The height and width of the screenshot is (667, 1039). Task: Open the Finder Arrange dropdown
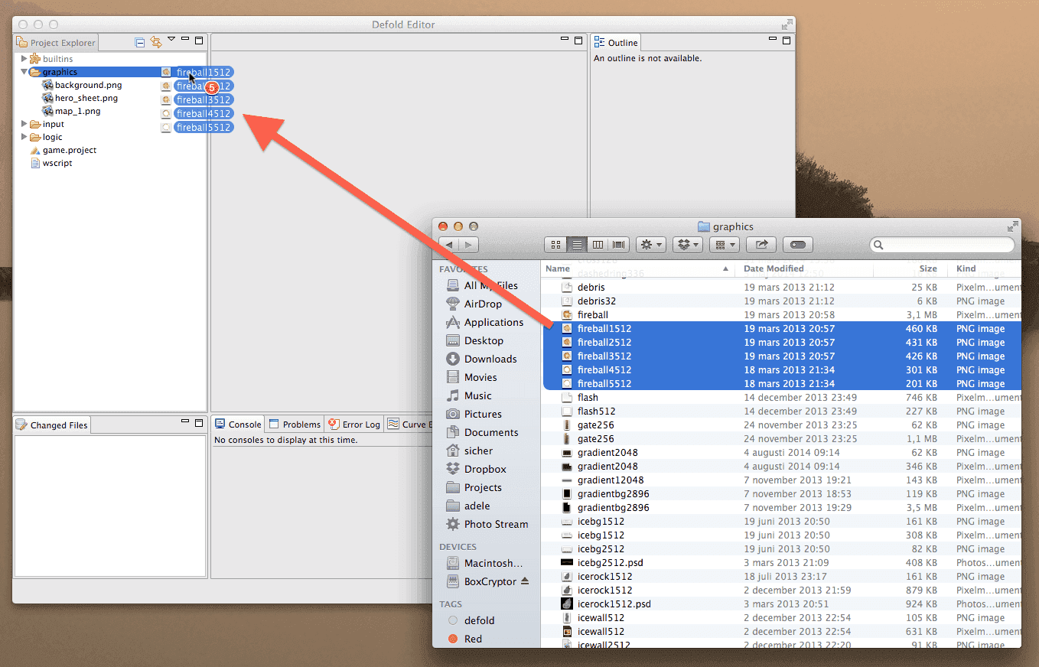pyautogui.click(x=724, y=245)
